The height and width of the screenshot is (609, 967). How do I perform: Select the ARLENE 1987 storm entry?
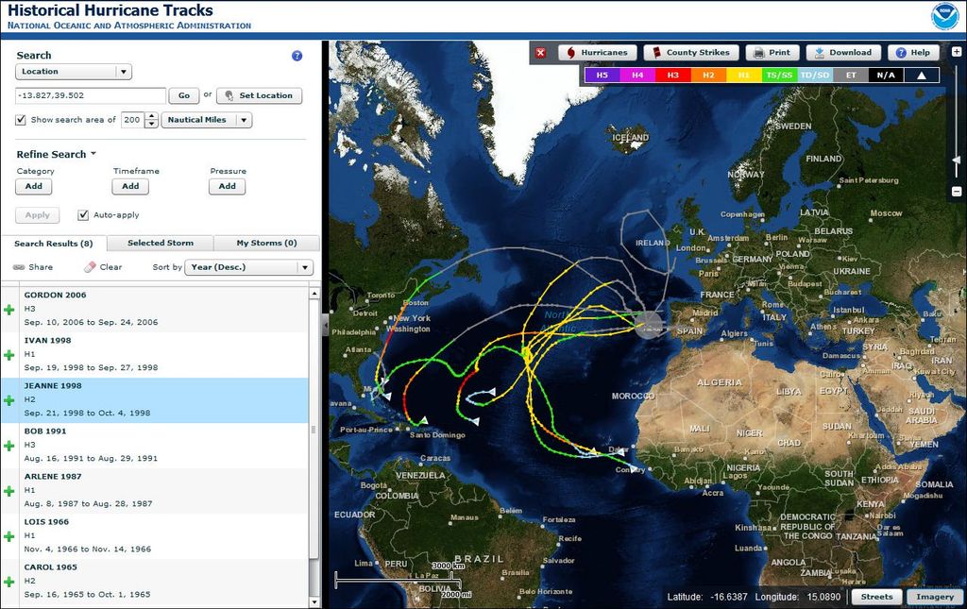[155, 491]
